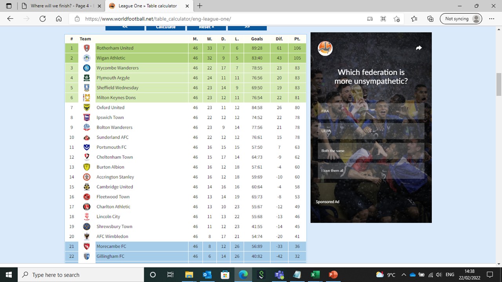Open Charlton Athletic team link
Viewport: 502px width, 282px height.
[x=113, y=207]
